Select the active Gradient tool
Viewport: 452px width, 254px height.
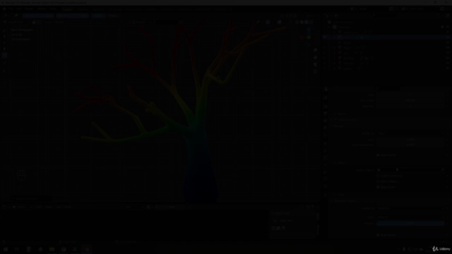coord(4,55)
